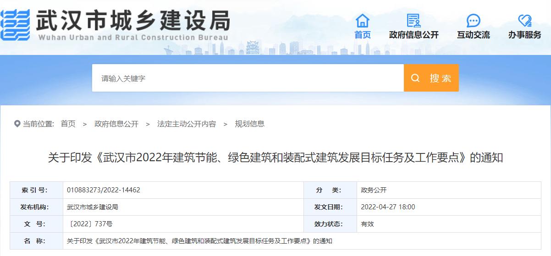Click the magnifier icon in the search button

415,78
